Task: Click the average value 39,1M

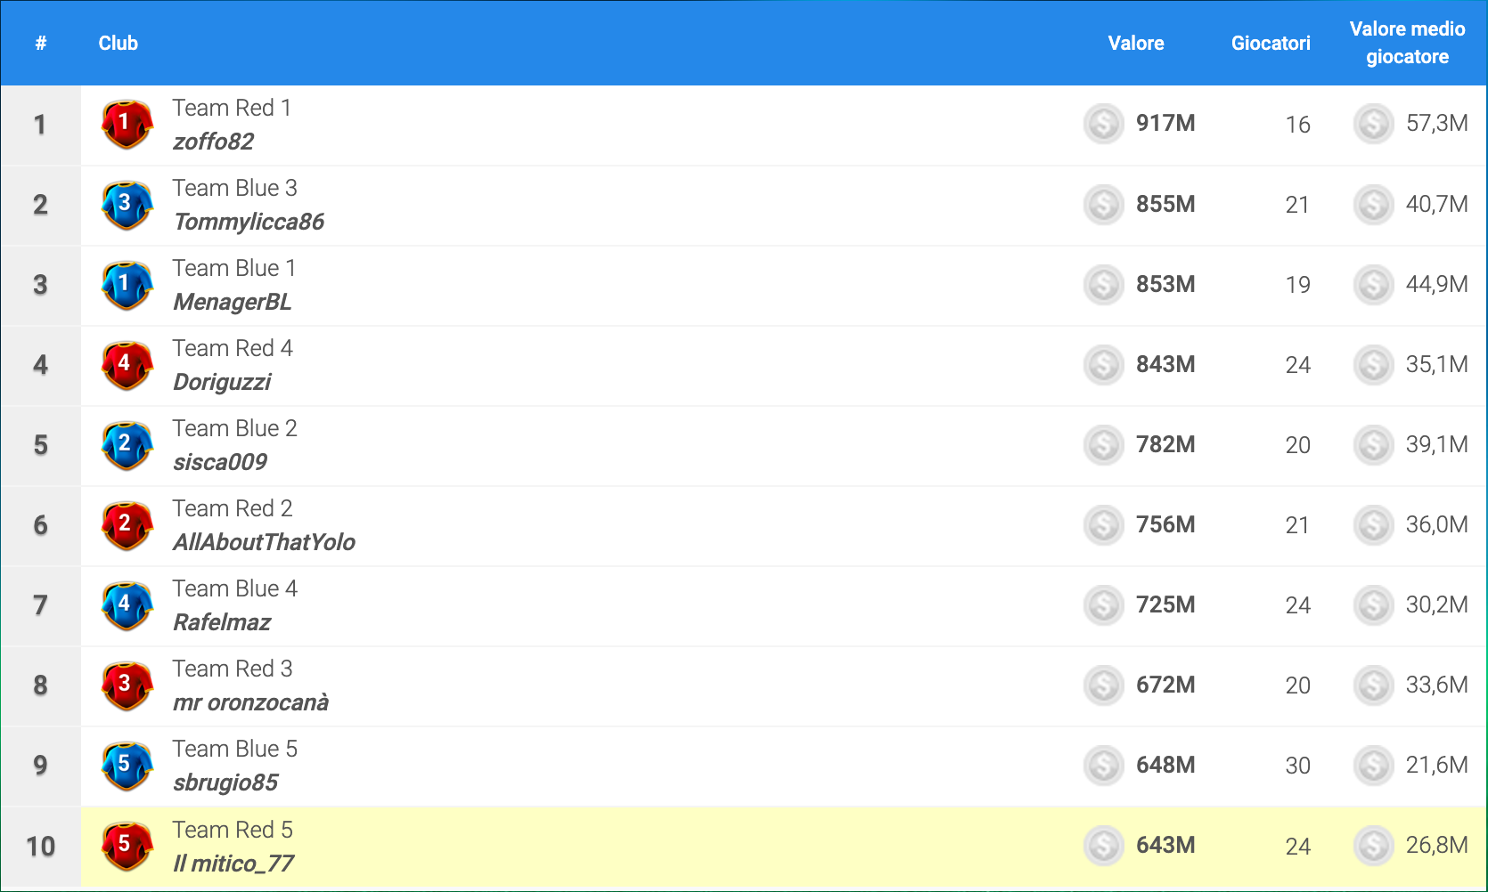Action: point(1436,444)
